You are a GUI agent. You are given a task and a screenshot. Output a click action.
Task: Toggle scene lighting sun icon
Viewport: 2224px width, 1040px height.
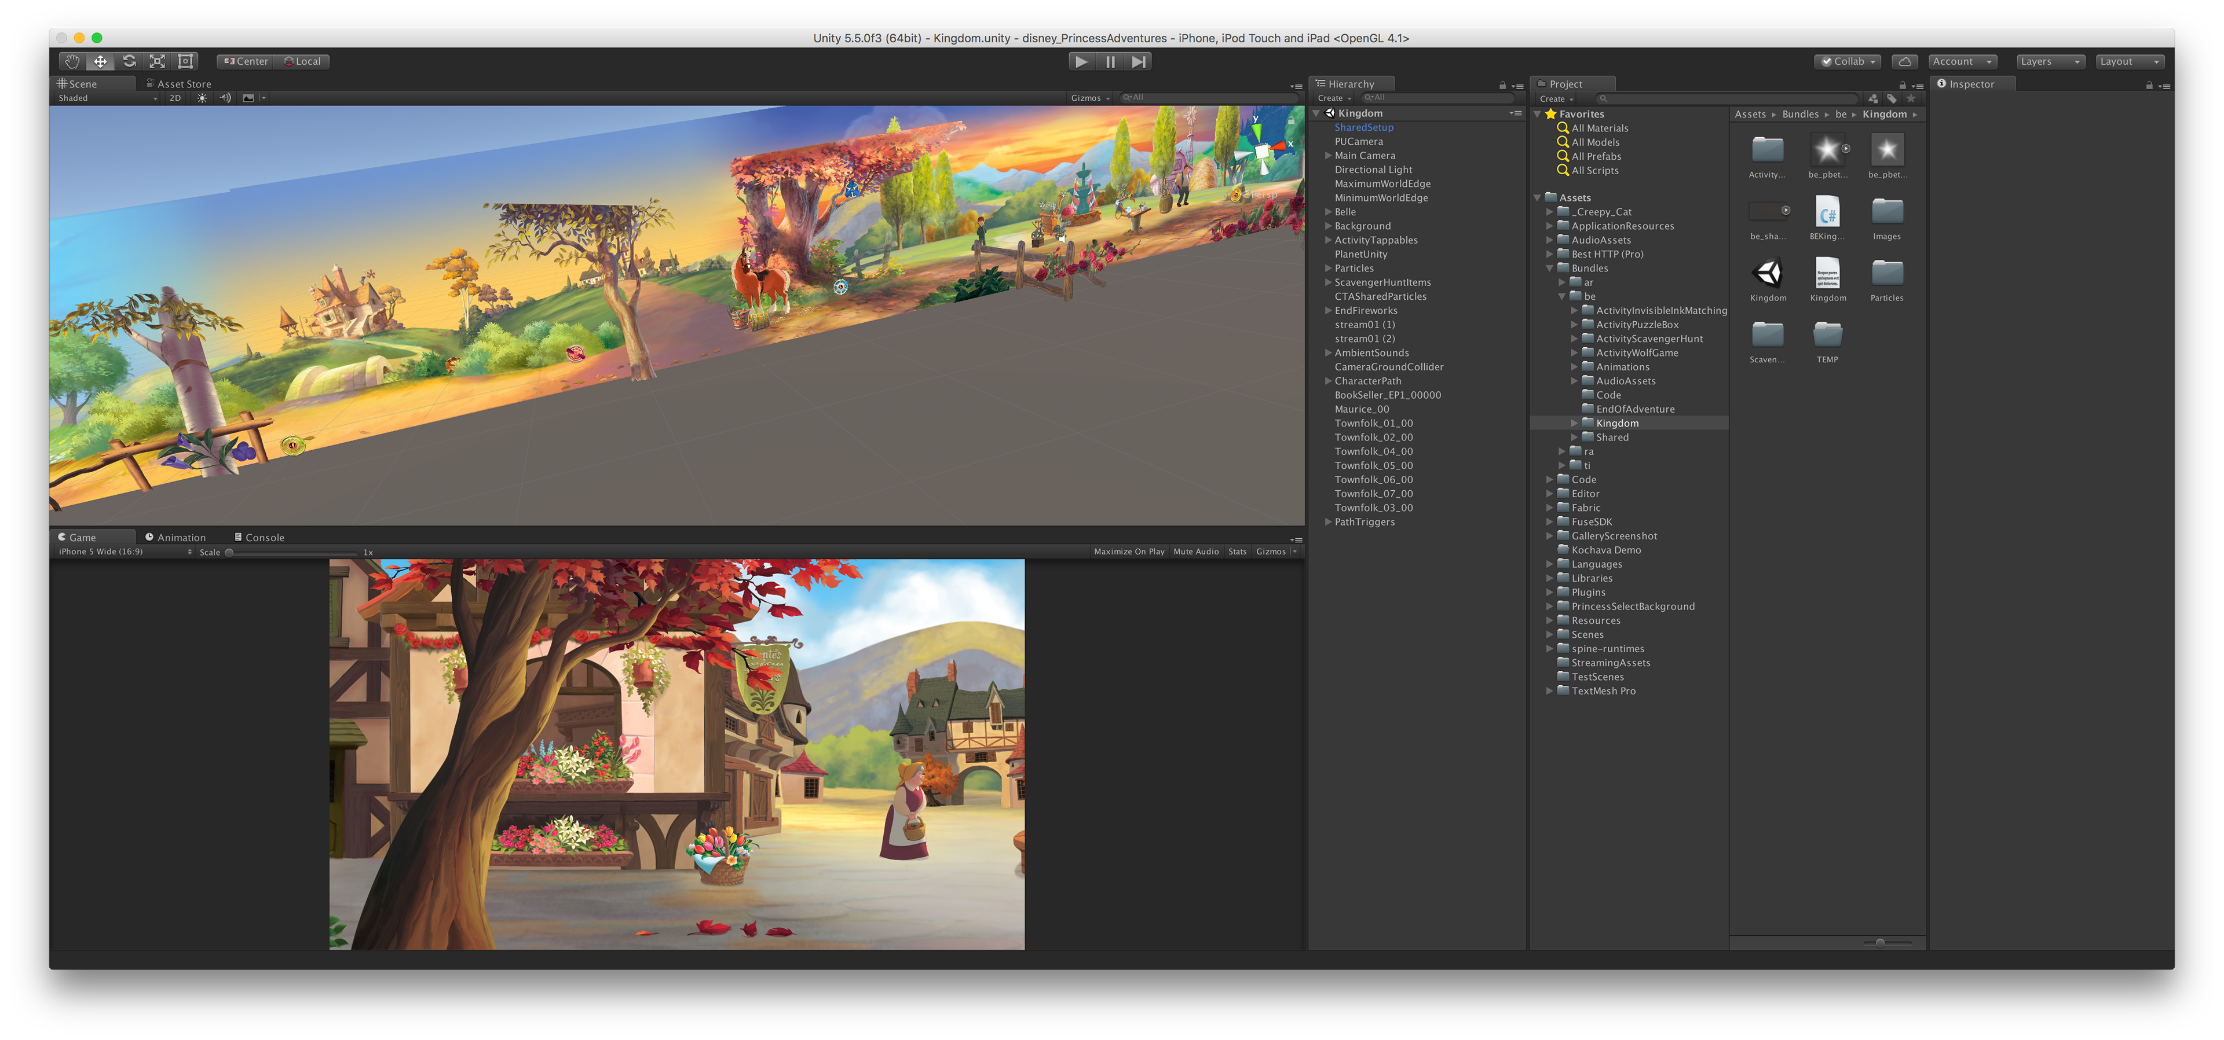point(202,98)
